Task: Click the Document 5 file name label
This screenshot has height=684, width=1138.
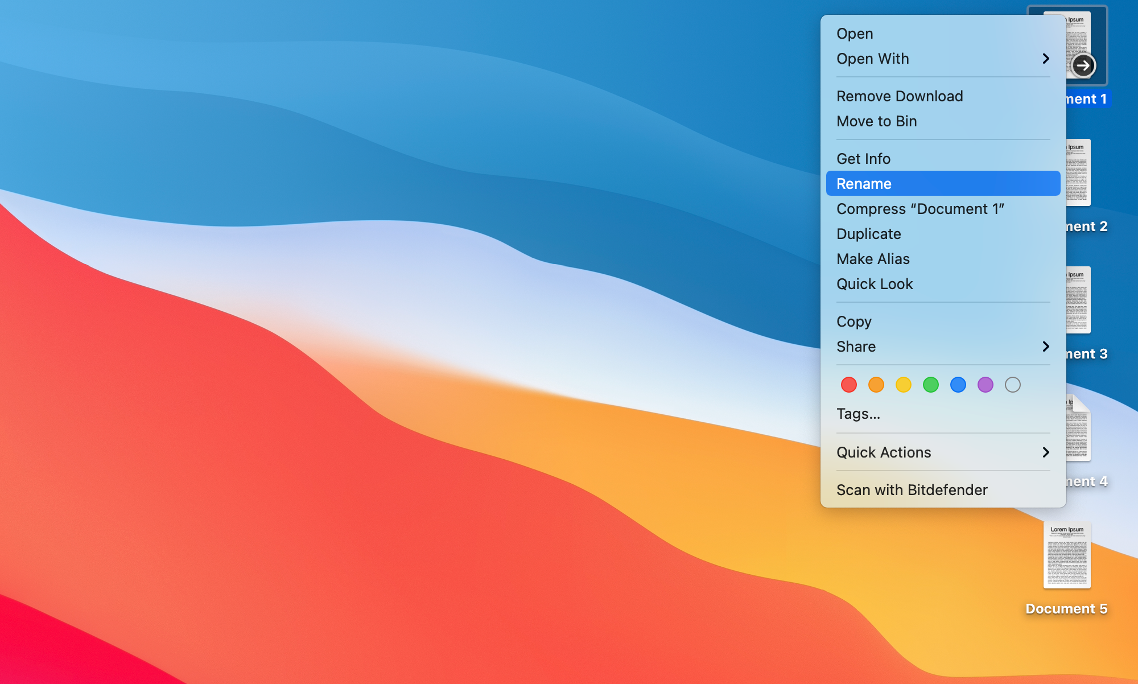Action: coord(1066,609)
